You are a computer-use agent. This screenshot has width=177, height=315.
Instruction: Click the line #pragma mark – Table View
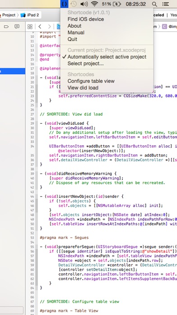pos(69,310)
